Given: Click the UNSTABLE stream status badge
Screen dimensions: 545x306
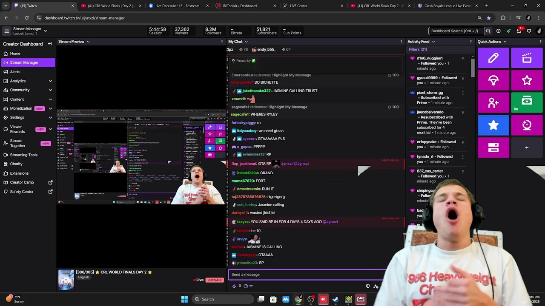Looking at the screenshot, I should tap(215, 280).
